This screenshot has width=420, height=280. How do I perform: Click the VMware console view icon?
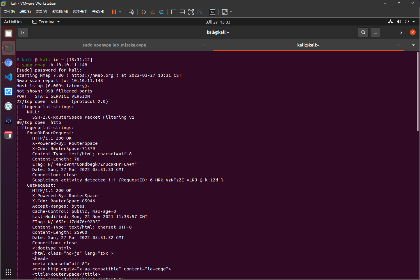click(x=212, y=12)
